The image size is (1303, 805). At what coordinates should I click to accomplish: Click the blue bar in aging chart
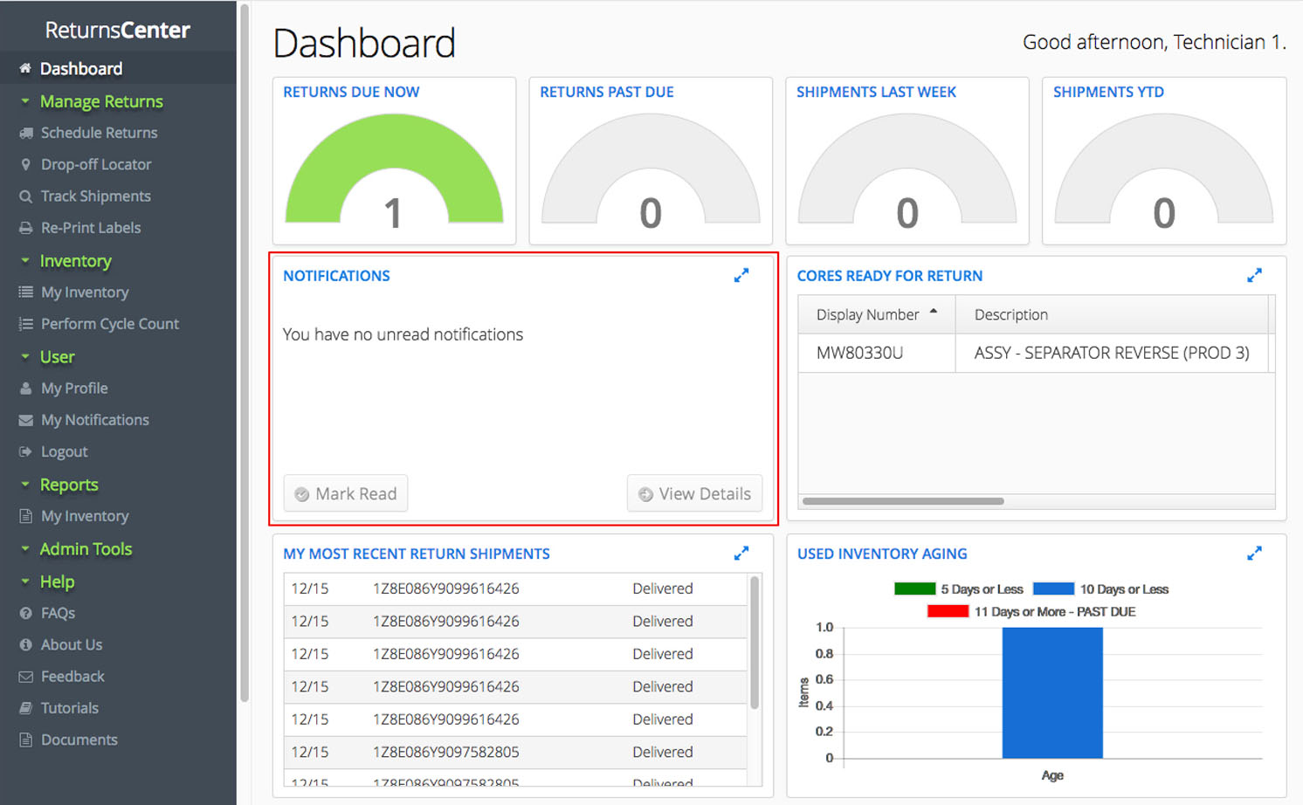(1052, 692)
